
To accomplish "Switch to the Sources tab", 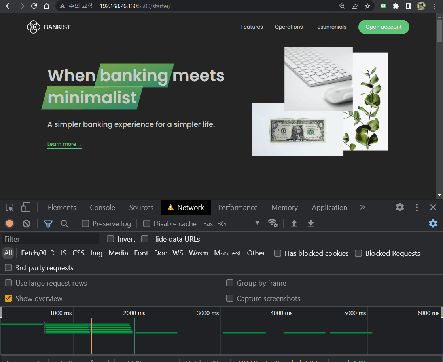I will (141, 208).
